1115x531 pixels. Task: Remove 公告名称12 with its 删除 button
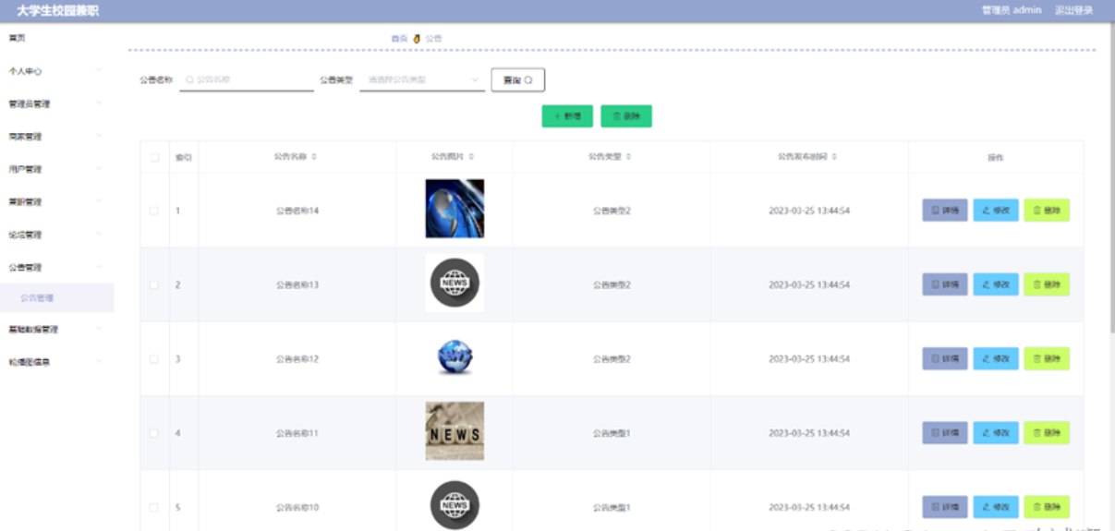pyautogui.click(x=1047, y=358)
